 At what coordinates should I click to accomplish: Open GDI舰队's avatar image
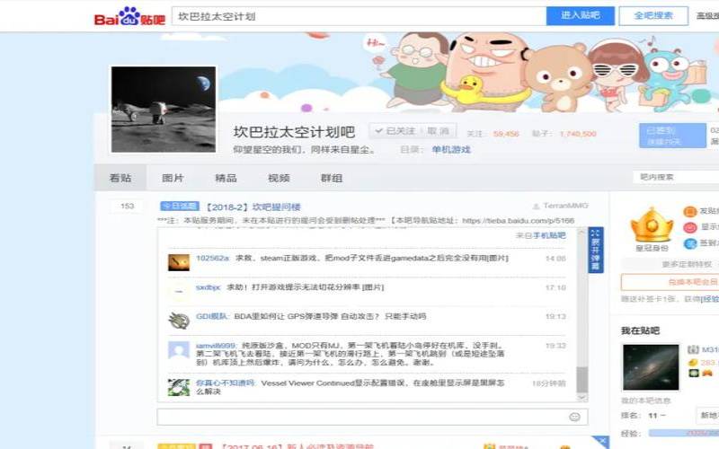click(179, 321)
